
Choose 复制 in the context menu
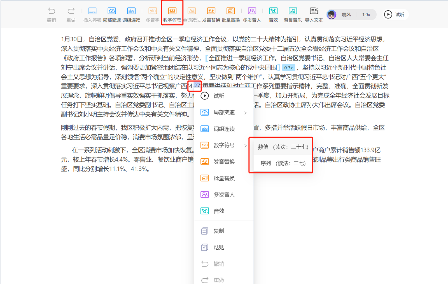[224, 231]
